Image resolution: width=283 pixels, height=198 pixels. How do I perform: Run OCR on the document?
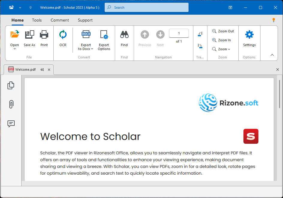[63, 34]
